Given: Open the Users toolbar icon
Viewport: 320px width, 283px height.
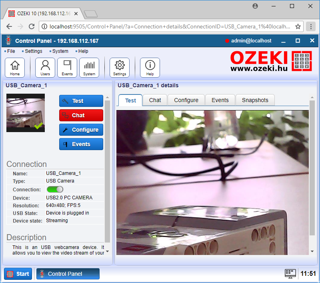Looking at the screenshot, I should [45, 68].
